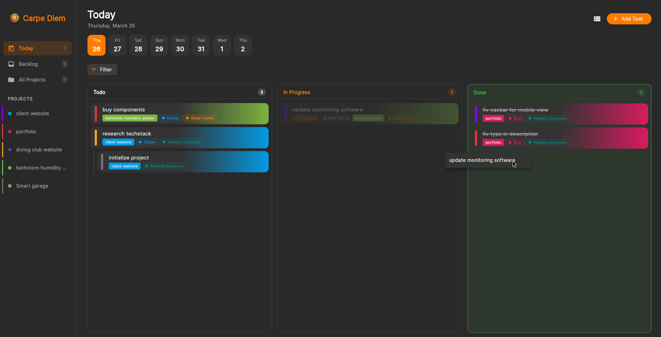This screenshot has width=661, height=337.
Task: Click the Bug tag on fix navbar task
Action: point(515,118)
